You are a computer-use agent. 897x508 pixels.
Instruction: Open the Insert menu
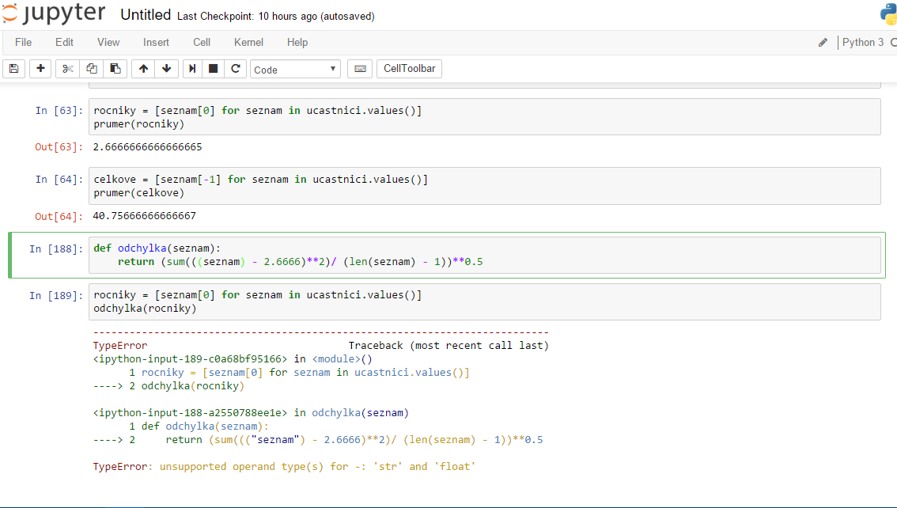pyautogui.click(x=156, y=42)
